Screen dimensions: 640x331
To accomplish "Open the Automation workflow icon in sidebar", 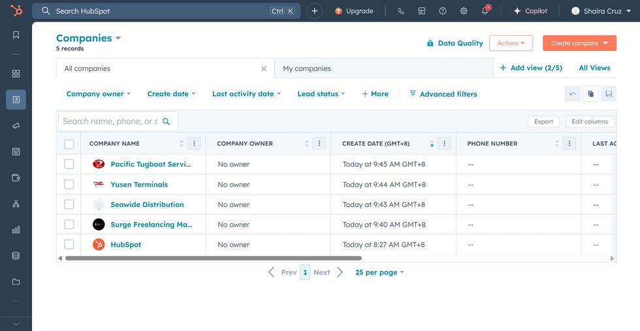I will click(x=16, y=204).
